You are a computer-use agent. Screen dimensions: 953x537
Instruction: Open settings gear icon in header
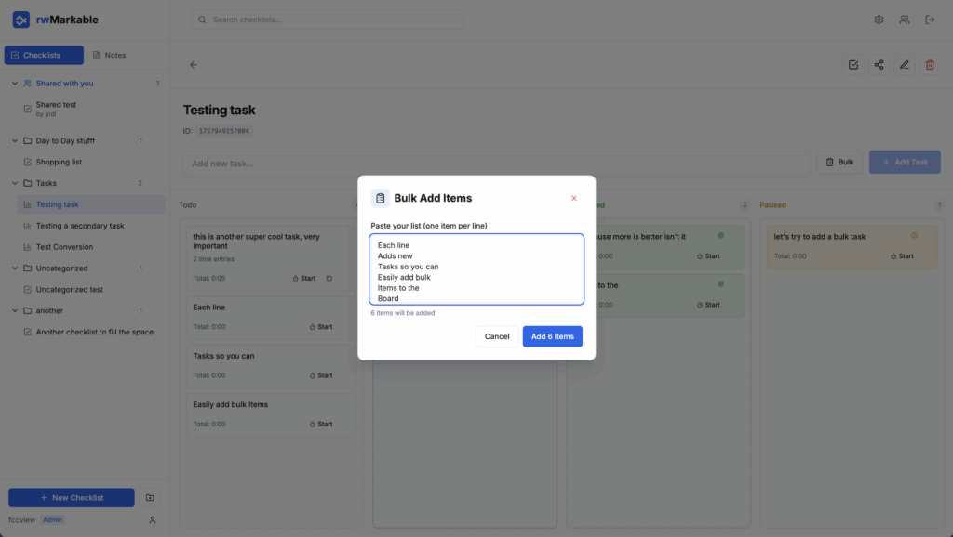pos(879,20)
